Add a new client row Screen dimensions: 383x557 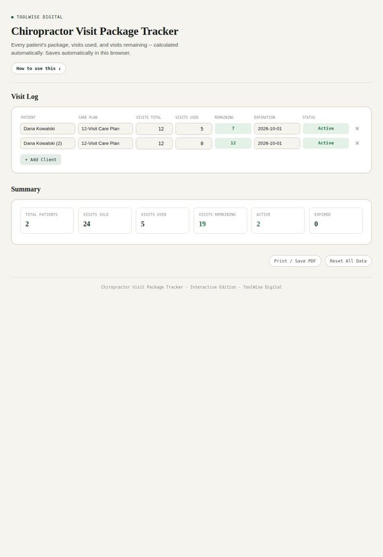(40, 160)
